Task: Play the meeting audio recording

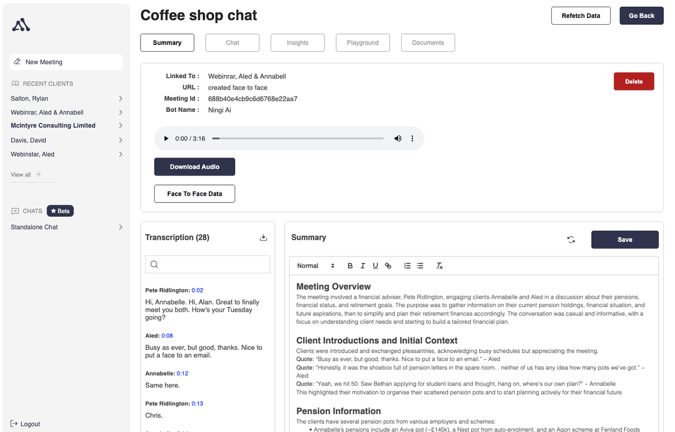Action: 166,138
